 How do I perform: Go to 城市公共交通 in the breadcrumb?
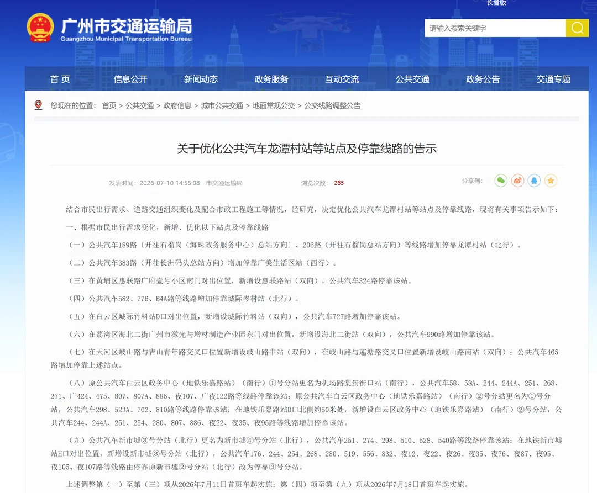tap(222, 105)
